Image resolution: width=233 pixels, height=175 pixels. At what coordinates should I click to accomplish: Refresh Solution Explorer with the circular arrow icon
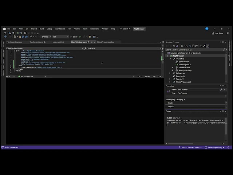tap(190, 46)
